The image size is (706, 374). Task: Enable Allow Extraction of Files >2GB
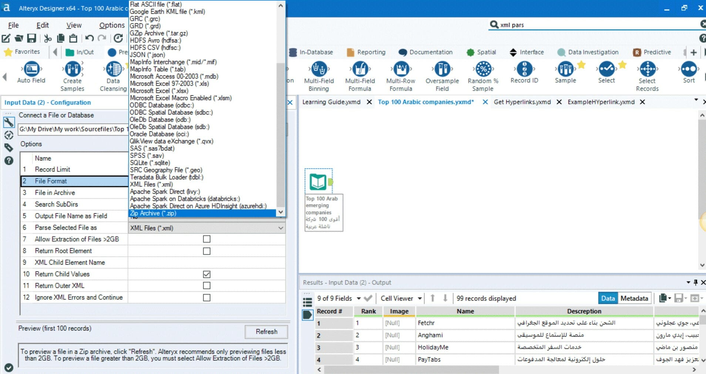pyautogui.click(x=207, y=239)
